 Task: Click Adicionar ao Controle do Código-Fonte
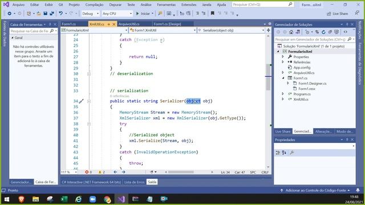[315, 190]
